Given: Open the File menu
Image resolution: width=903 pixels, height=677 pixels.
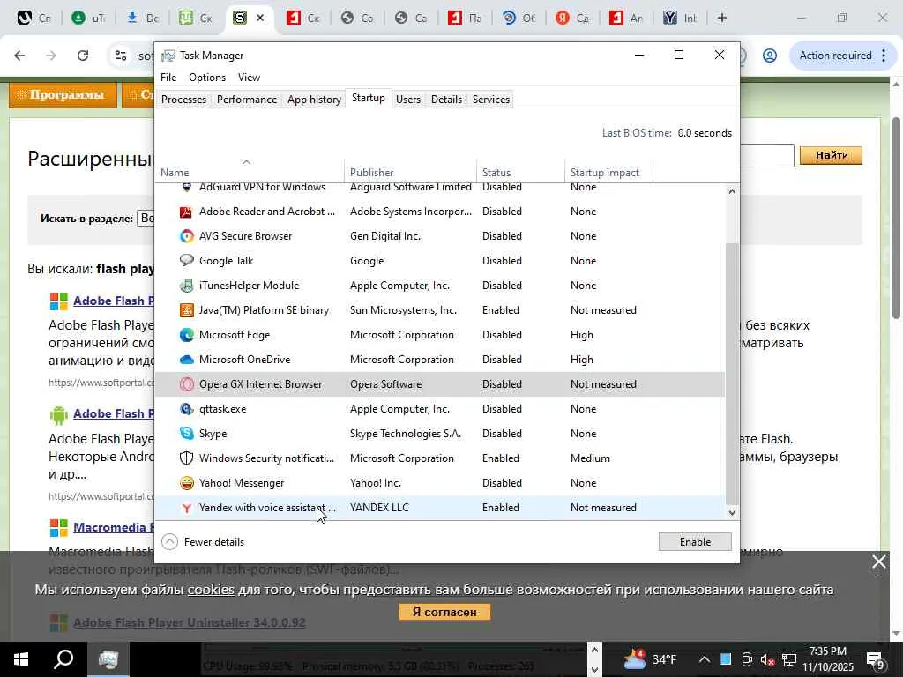Looking at the screenshot, I should point(168,78).
